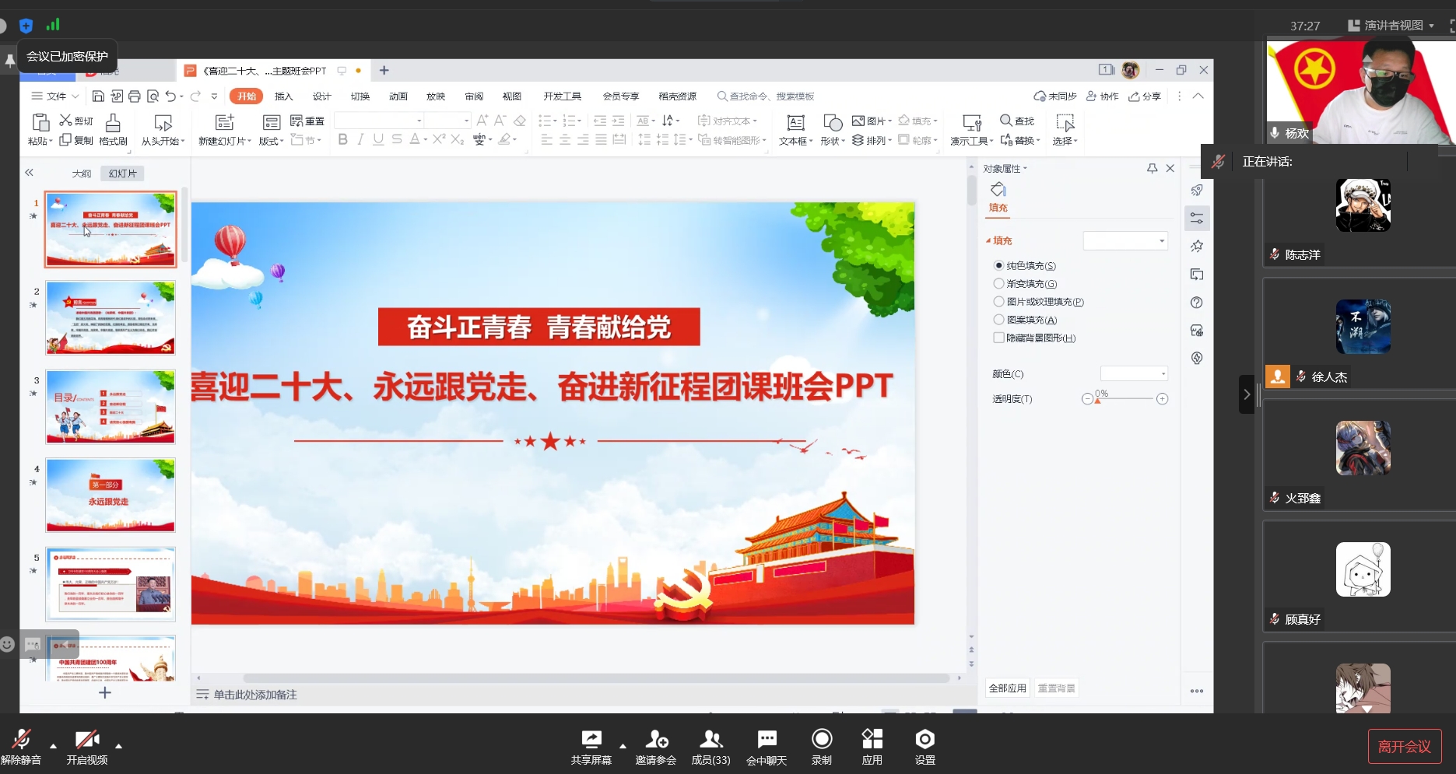Clear formatting with the eraser icon
The width and height of the screenshot is (1456, 774).
520,121
